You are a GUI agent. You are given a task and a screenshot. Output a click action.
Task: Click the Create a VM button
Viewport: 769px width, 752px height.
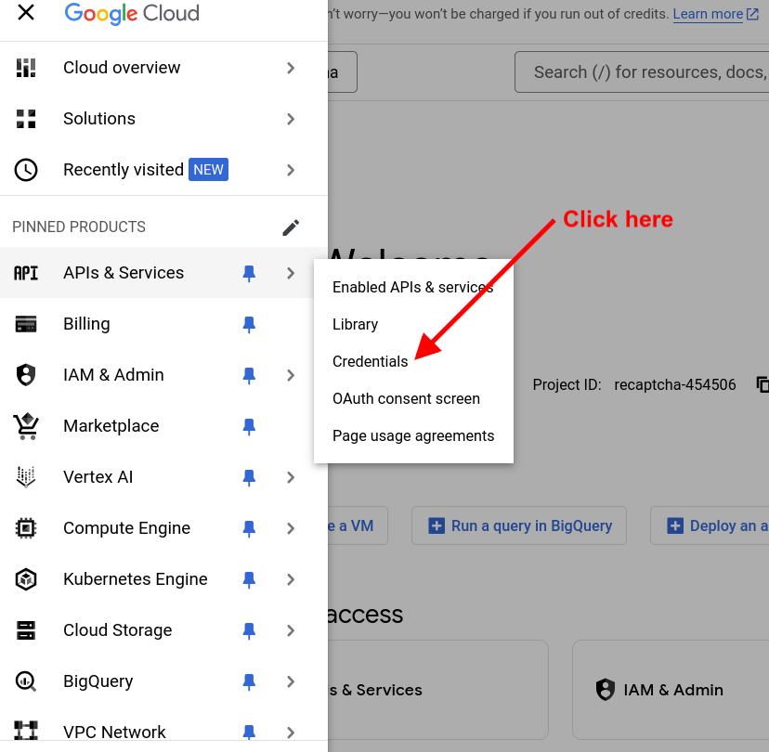(x=358, y=525)
